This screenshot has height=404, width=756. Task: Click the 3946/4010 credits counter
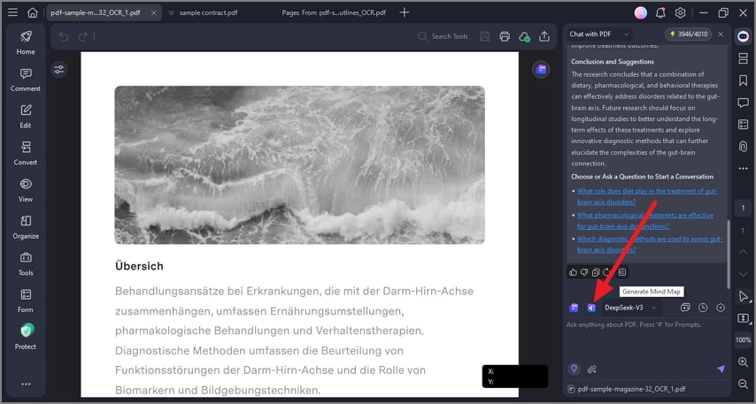pyautogui.click(x=689, y=34)
